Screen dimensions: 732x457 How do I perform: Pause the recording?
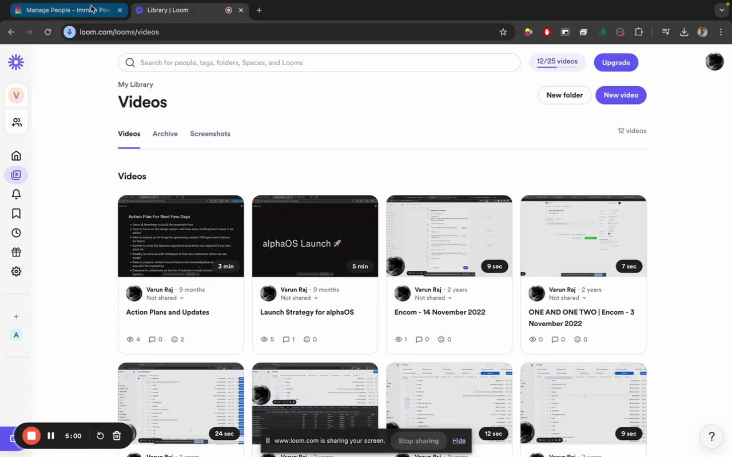[51, 436]
